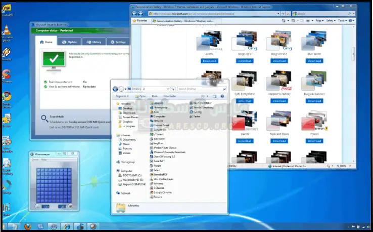Click the Explorer back navigation arrow
The width and height of the screenshot is (373, 232).
116,89
